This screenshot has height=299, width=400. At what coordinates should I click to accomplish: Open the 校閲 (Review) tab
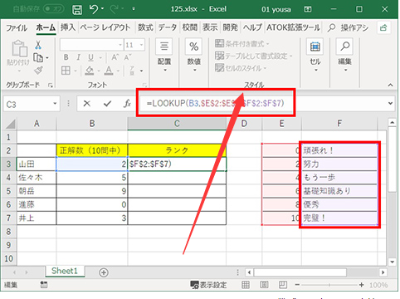tap(190, 27)
